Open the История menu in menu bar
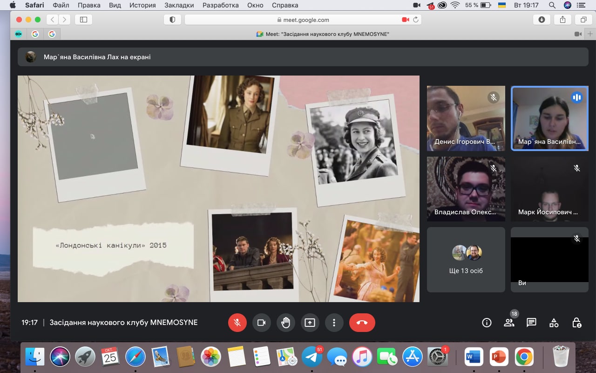This screenshot has height=373, width=596. click(142, 5)
